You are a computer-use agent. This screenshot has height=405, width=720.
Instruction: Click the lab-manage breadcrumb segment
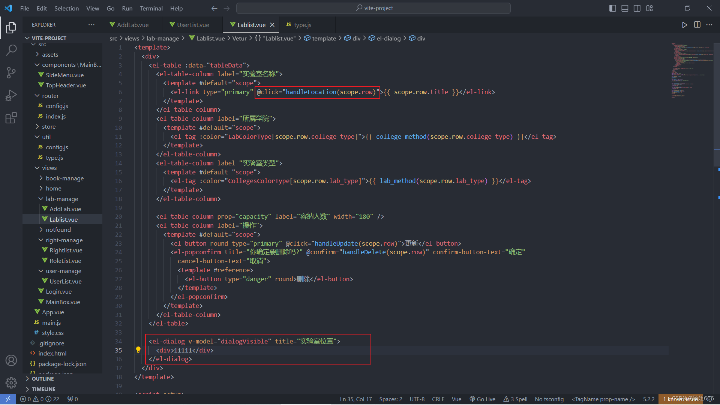(163, 38)
